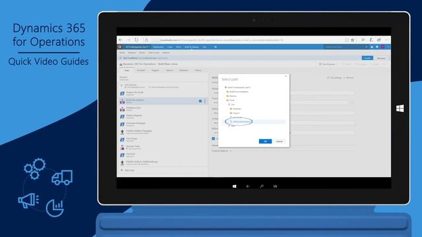The height and width of the screenshot is (237, 422).
Task: Click the taskbar back arrow icon
Action: pyautogui.click(x=248, y=186)
